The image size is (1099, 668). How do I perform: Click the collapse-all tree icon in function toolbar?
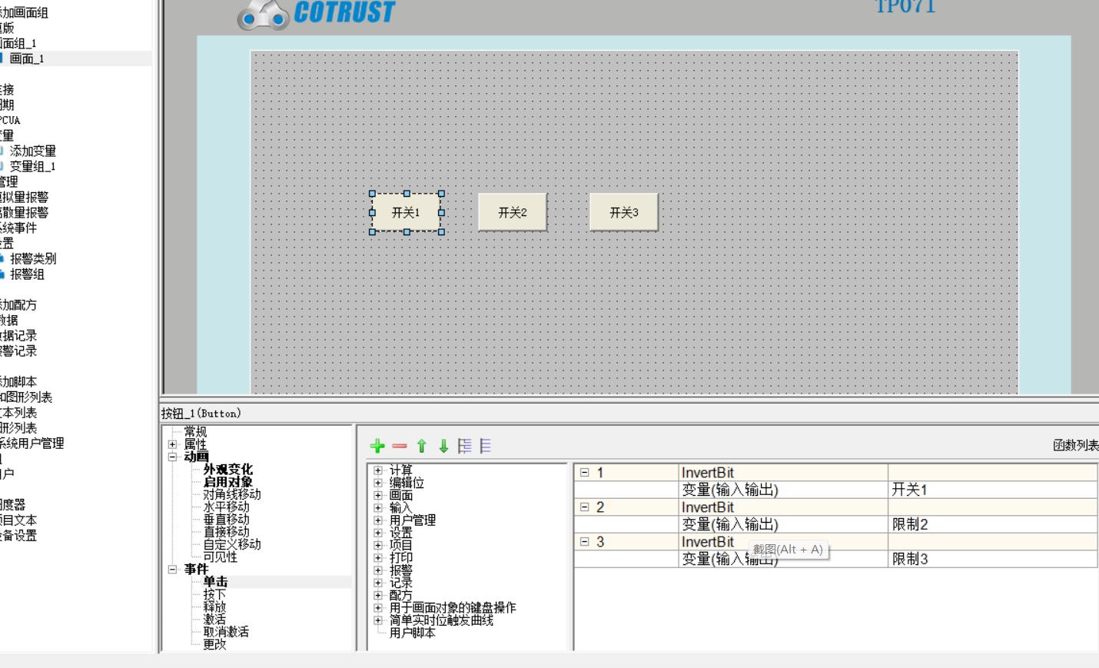(x=486, y=446)
